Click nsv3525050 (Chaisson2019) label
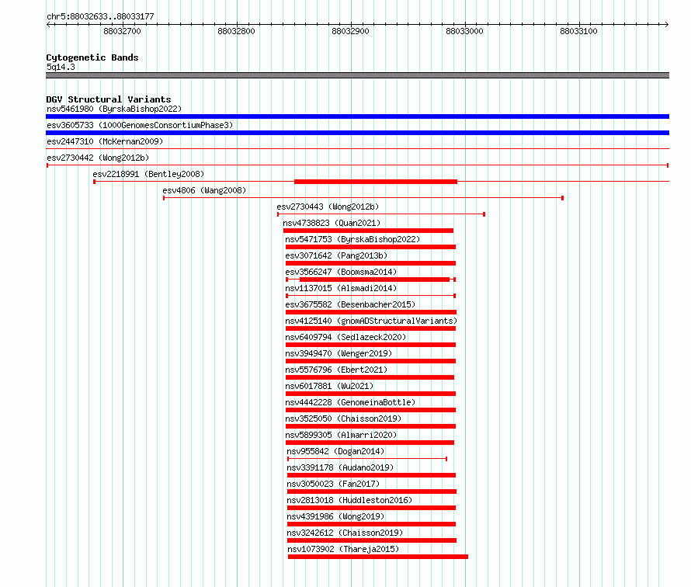This screenshot has width=691, height=587. click(343, 419)
